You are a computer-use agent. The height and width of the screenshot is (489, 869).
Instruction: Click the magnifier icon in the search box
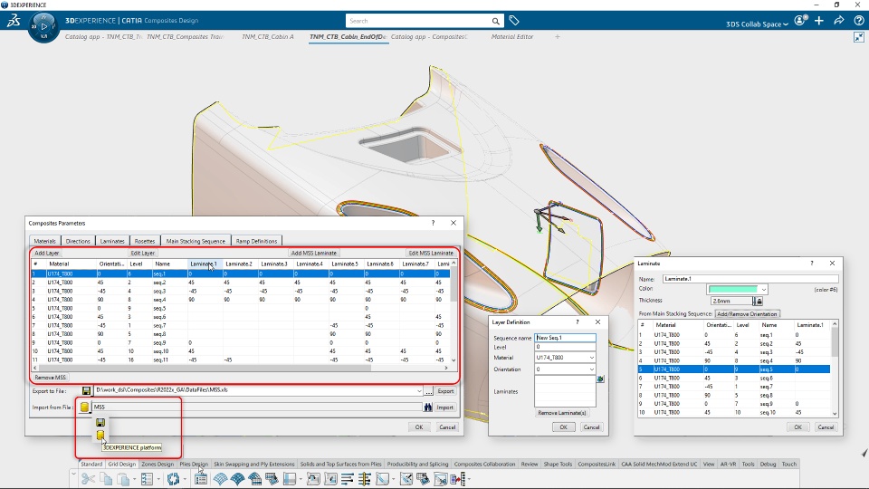click(495, 21)
